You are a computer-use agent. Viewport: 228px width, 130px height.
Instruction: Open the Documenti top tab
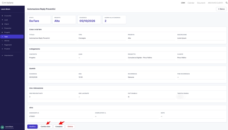(x=201, y=3)
